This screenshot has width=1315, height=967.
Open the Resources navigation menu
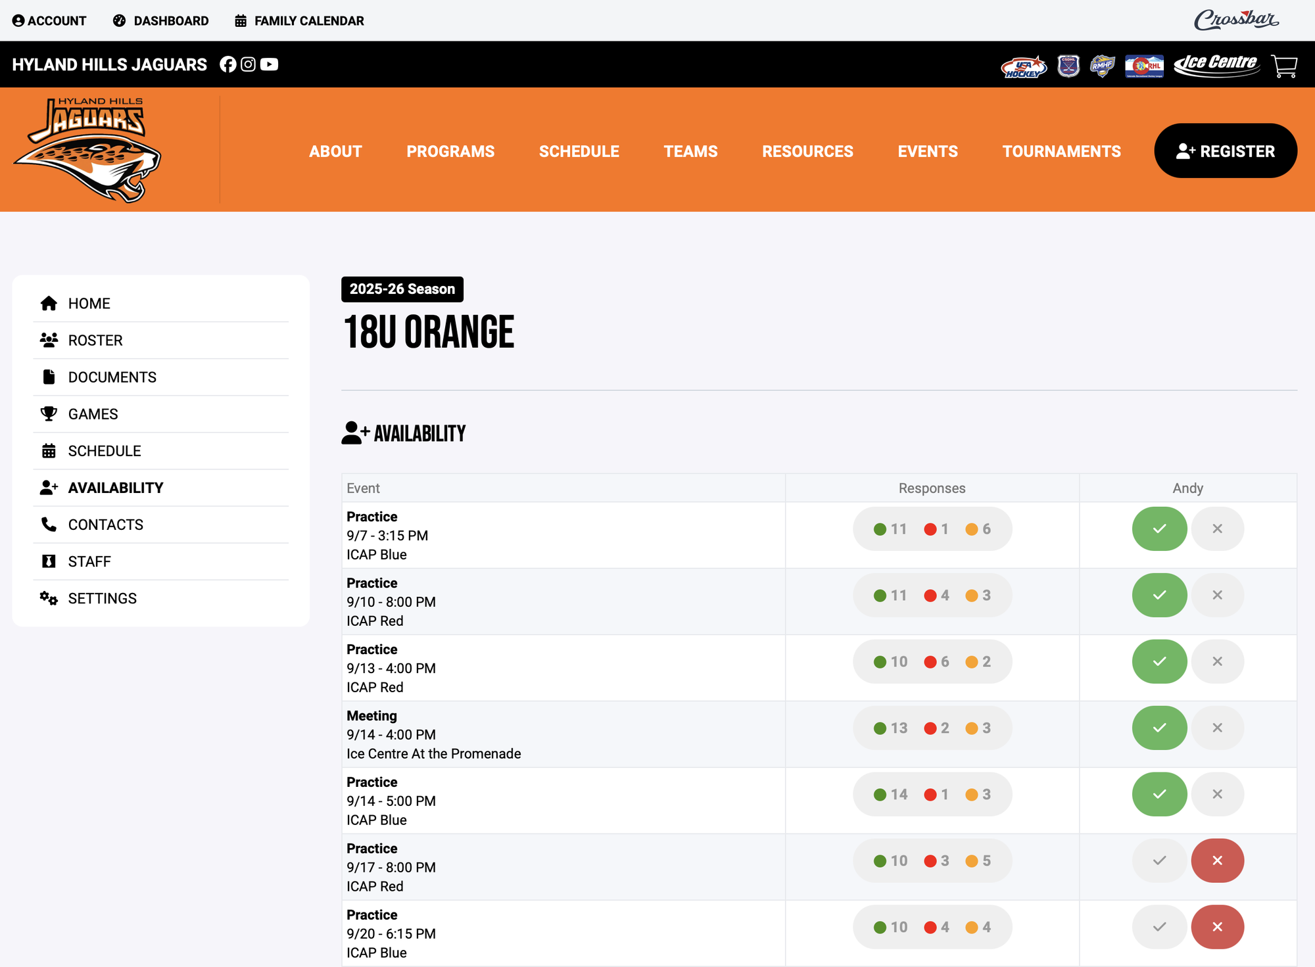point(807,151)
